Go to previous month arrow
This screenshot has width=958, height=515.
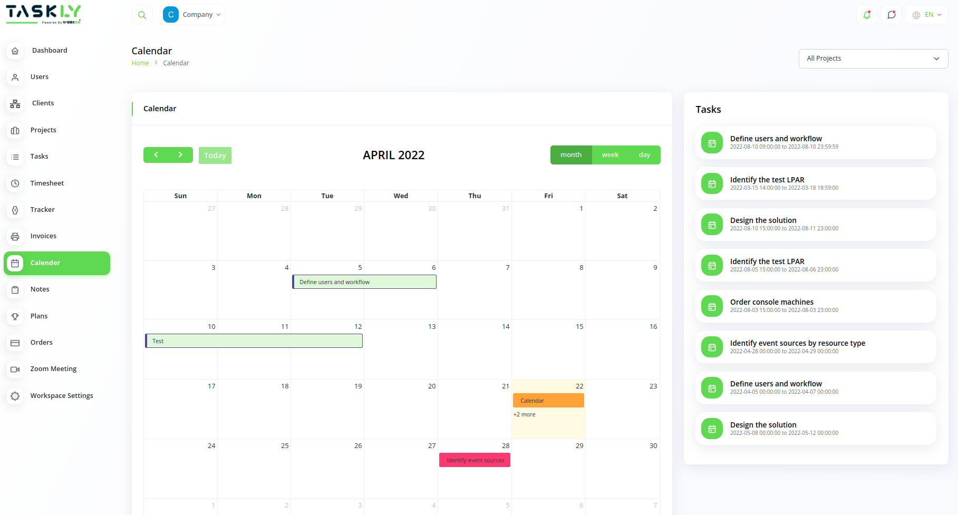point(156,155)
